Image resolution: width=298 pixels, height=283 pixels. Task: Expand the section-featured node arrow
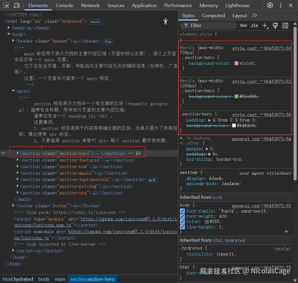click(18, 160)
